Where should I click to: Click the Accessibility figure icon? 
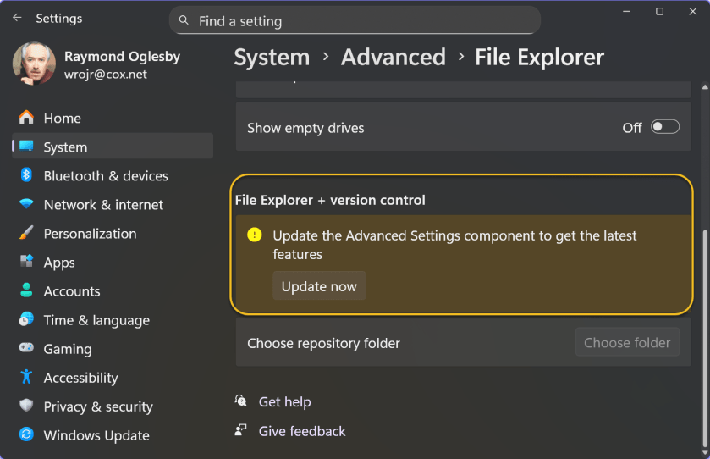click(26, 377)
